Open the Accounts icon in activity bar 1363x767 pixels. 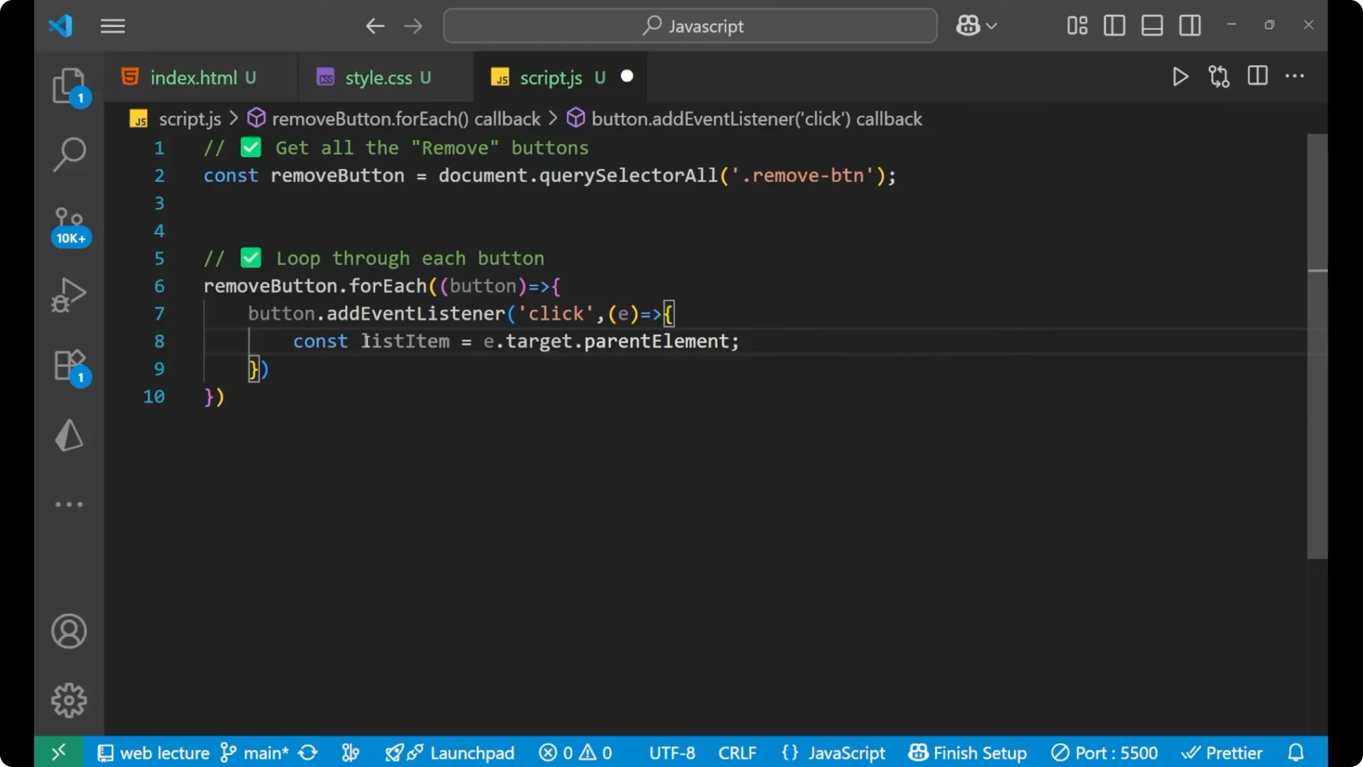coord(69,631)
